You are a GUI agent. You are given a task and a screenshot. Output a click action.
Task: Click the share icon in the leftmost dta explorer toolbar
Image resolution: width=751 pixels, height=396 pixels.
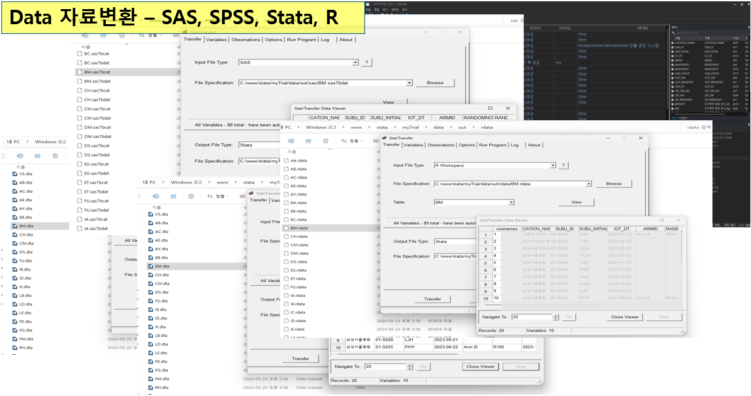pos(37,156)
